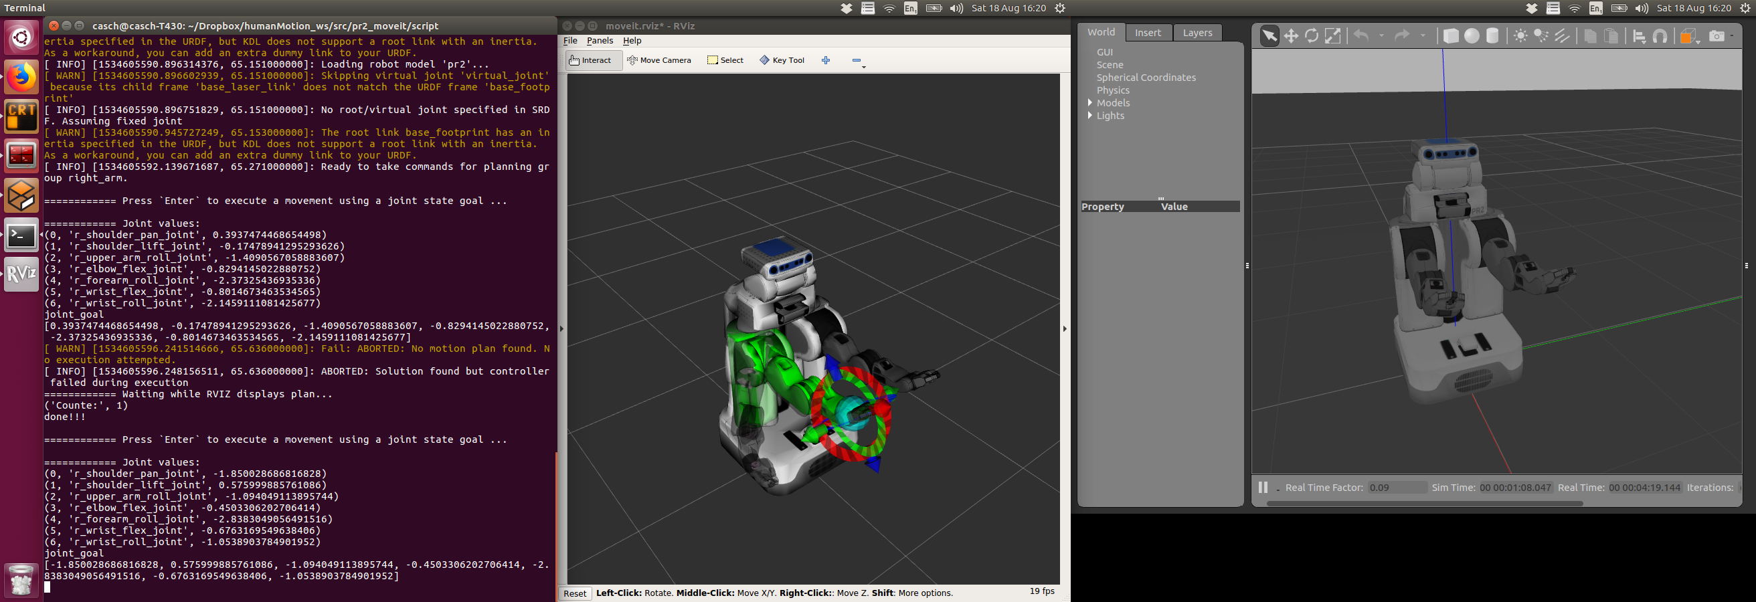1756x602 pixels.
Task: Open the File menu in RViz
Action: tap(571, 41)
